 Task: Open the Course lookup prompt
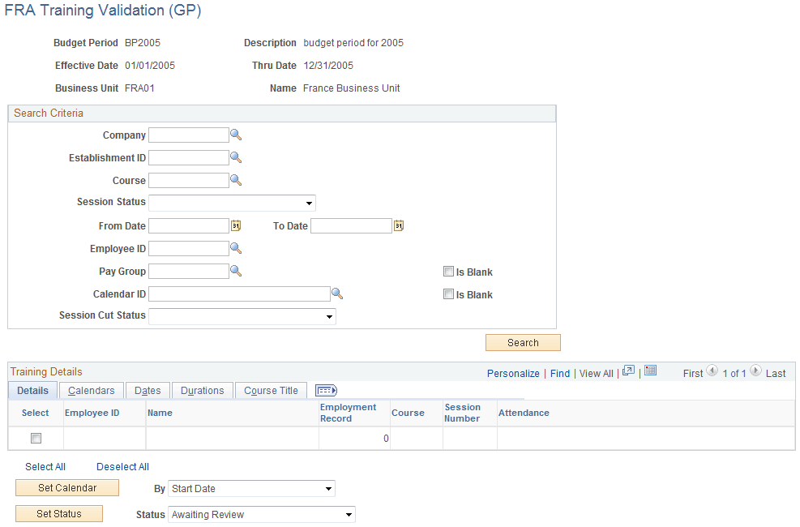tap(236, 180)
